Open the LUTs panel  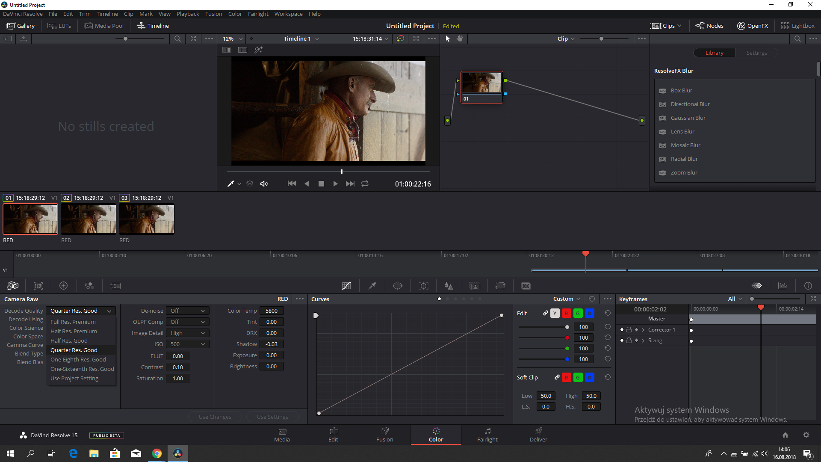coord(59,26)
